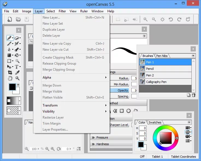This screenshot has height=161, width=201.
Task: Open the Filter menu
Action: tap(62, 11)
